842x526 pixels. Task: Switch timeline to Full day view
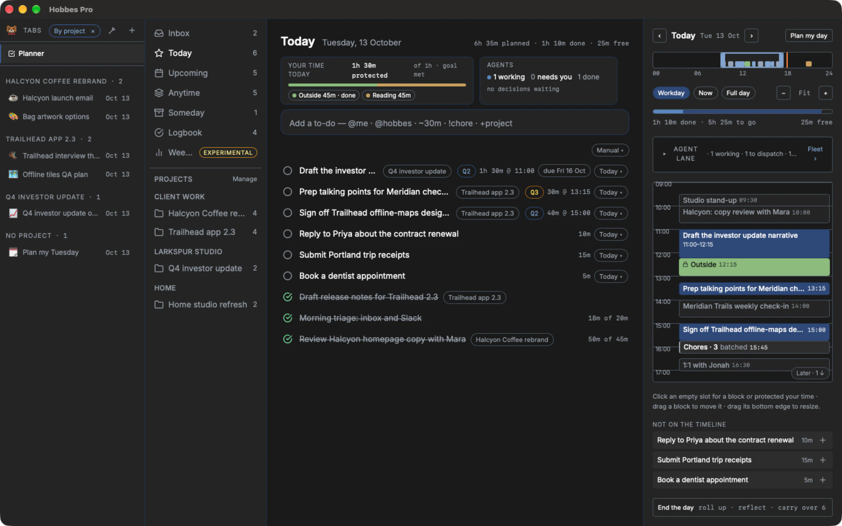738,93
